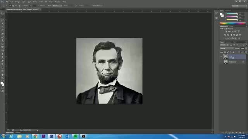
Task: Open Google Chrome from the taskbar
Action: [35, 136]
